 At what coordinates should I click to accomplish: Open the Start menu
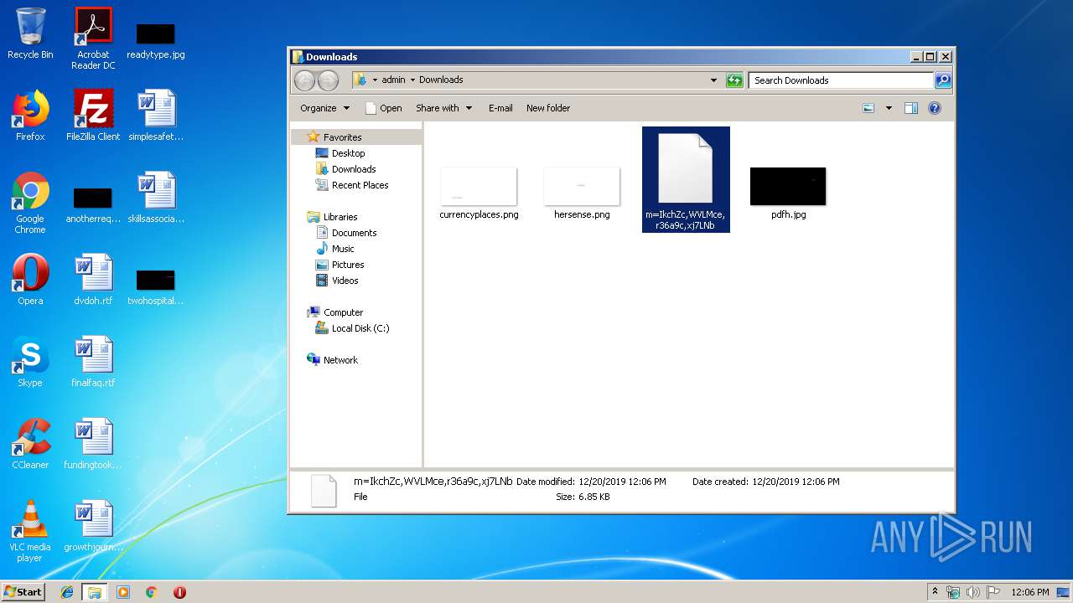pos(23,591)
